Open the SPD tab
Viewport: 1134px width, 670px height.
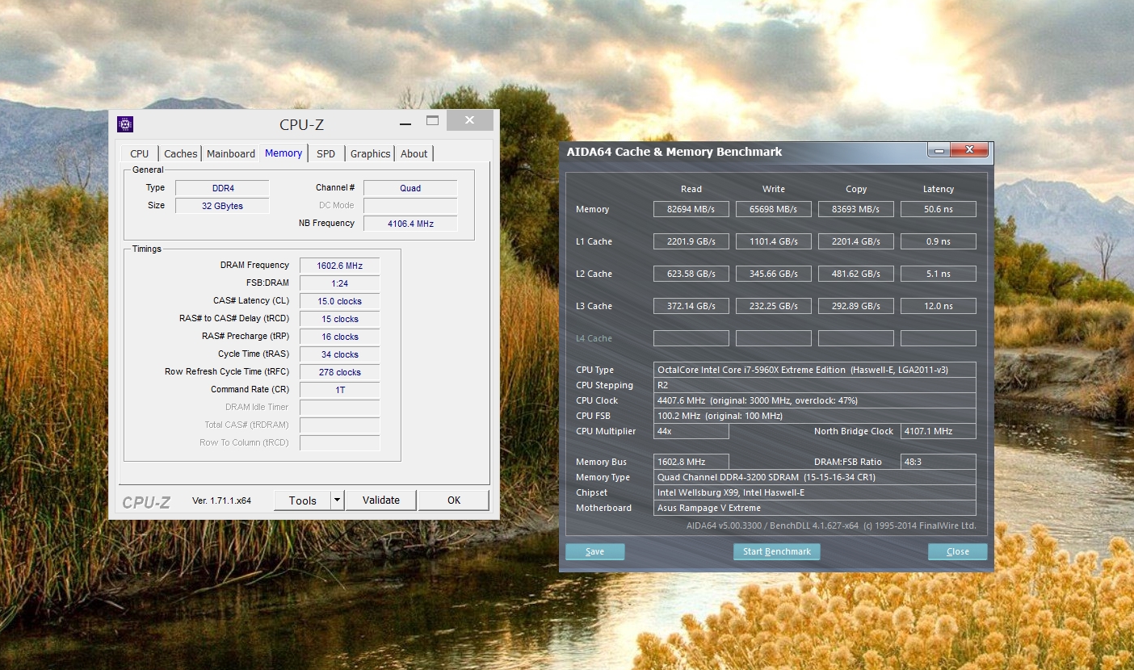click(x=325, y=153)
